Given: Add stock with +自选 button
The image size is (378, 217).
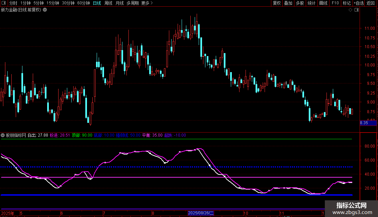Looking at the screenshot, I should click(358, 3).
